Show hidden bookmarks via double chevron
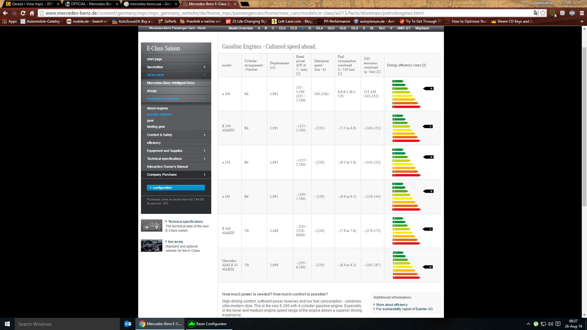Screen dimensions: 587x330 pos(582,21)
